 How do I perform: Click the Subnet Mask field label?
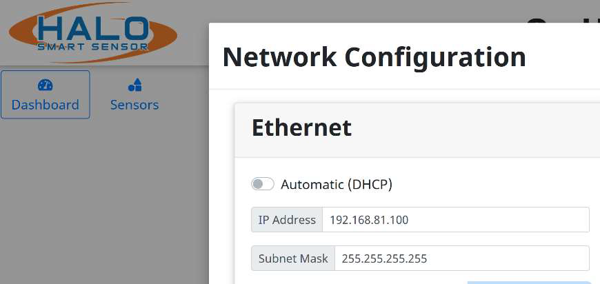click(293, 258)
